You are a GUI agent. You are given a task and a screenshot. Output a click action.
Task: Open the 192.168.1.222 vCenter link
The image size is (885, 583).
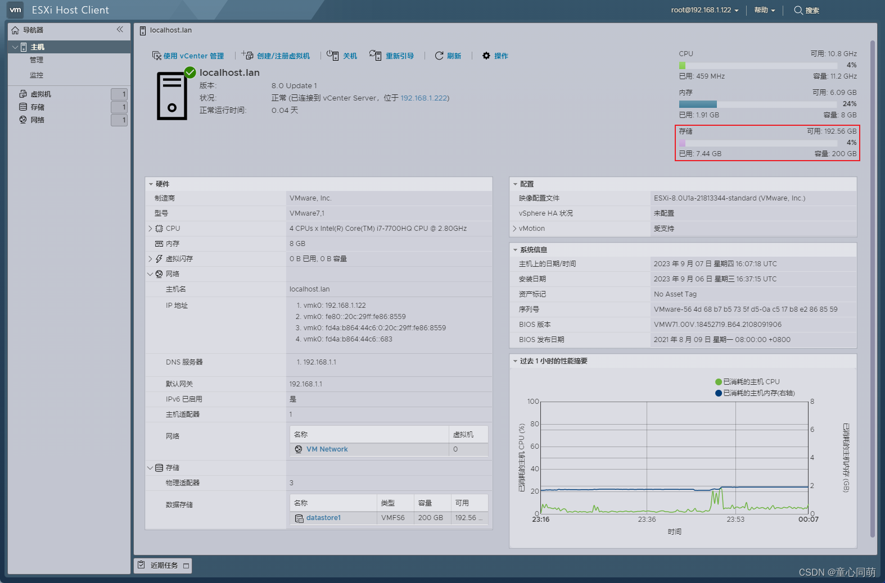tap(424, 98)
